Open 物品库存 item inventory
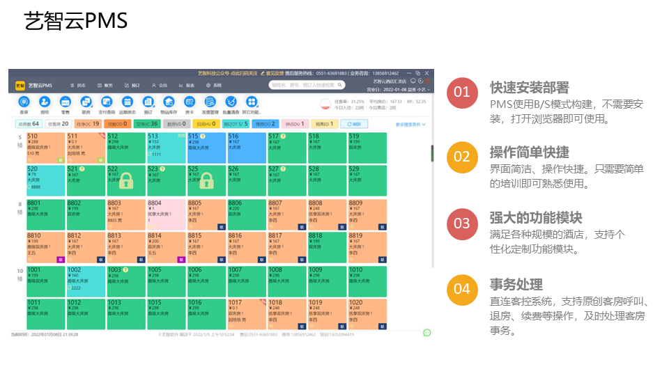This screenshot has height=376, width=669. coord(169,102)
